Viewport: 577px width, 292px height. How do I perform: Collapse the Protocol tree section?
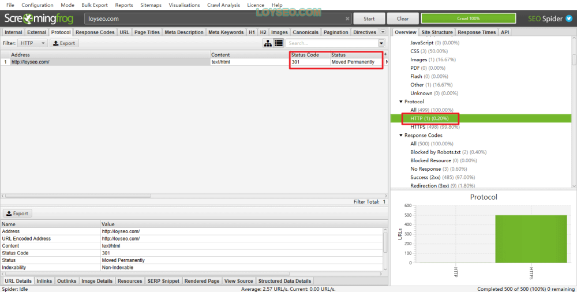click(x=401, y=102)
